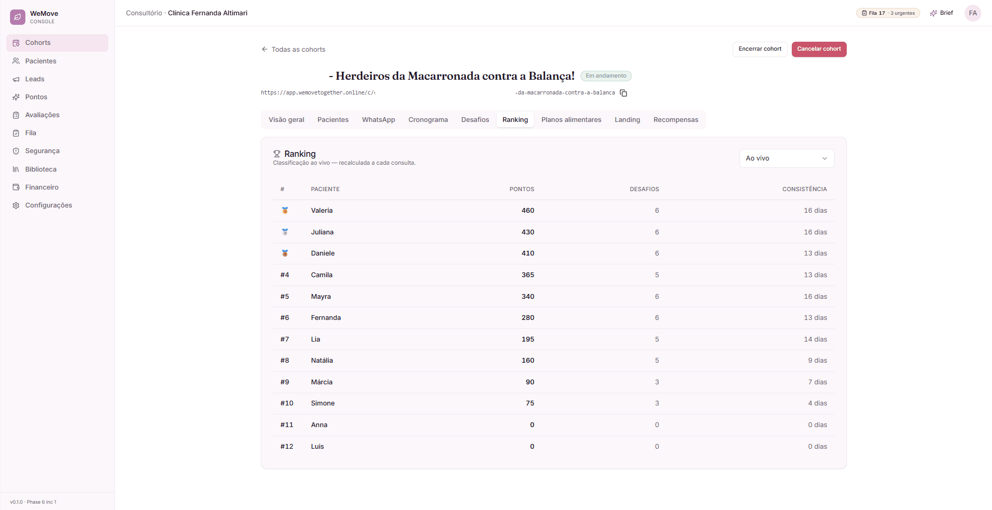Click the cohort title heading
Viewport: 992px width, 510px height.
point(452,76)
